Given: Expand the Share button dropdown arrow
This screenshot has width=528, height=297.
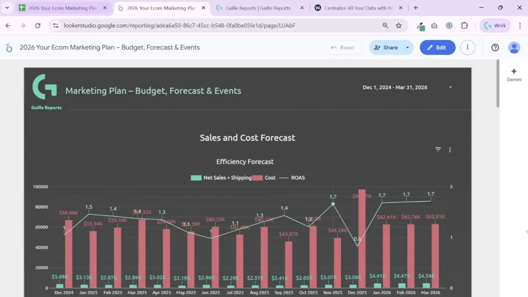Looking at the screenshot, I should [x=407, y=47].
